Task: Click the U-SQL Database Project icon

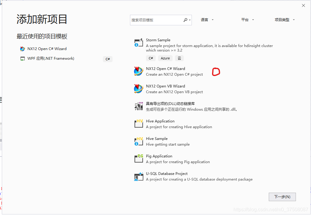Action: click(x=139, y=176)
